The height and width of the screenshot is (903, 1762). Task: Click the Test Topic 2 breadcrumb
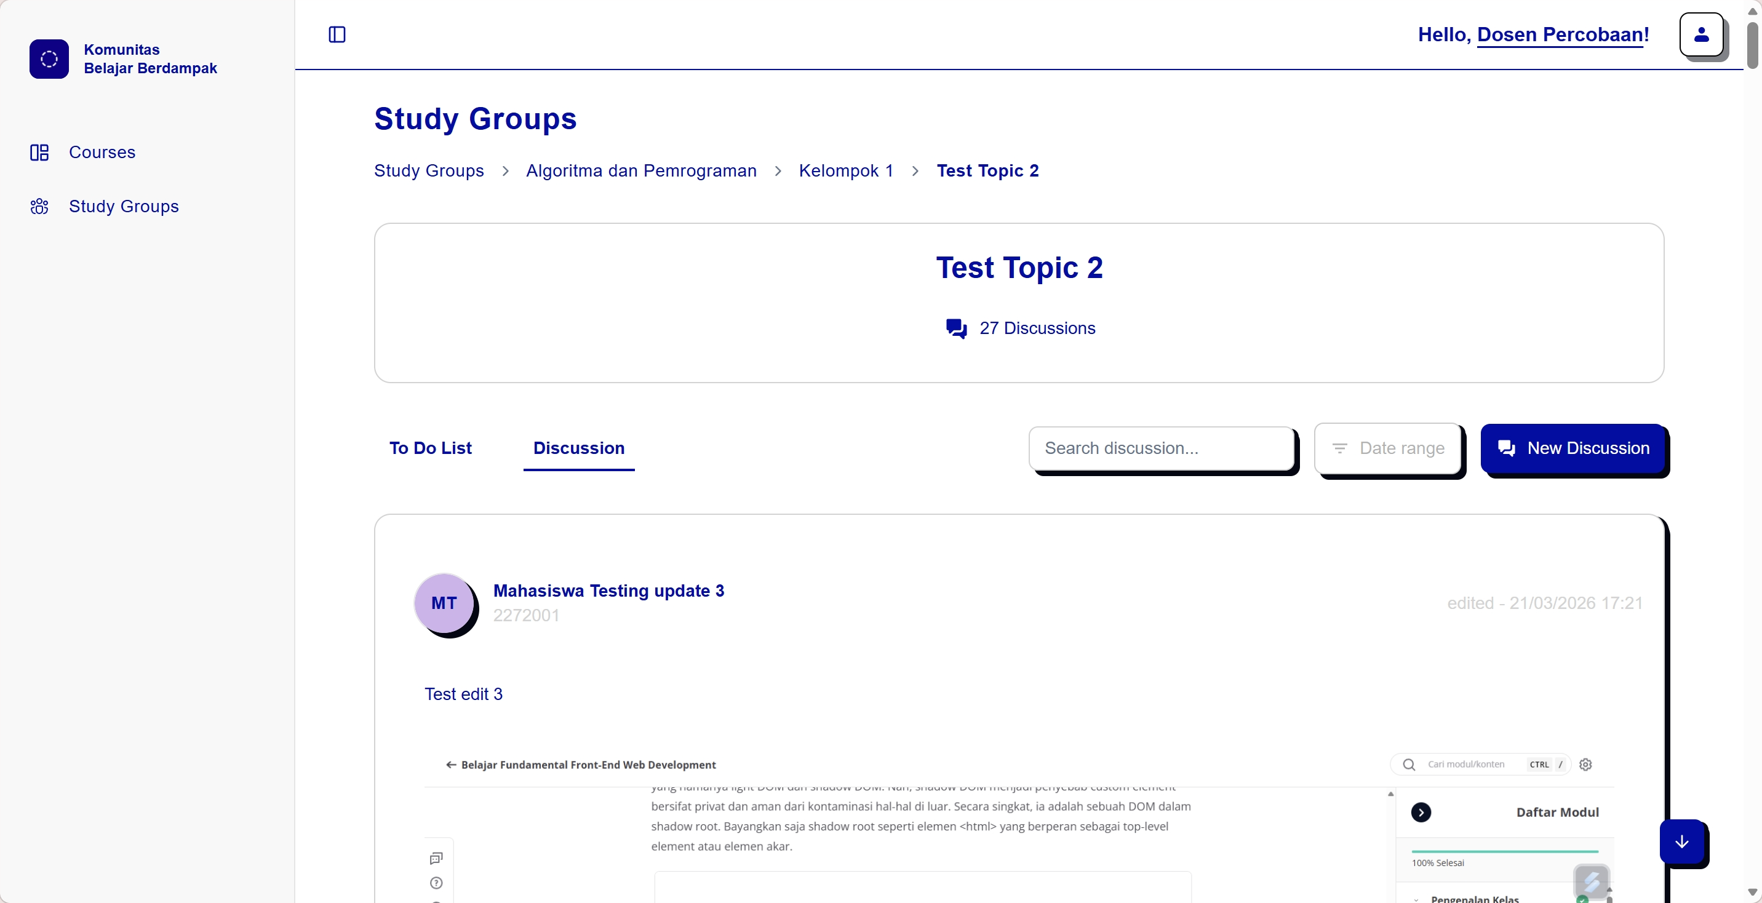(x=987, y=170)
